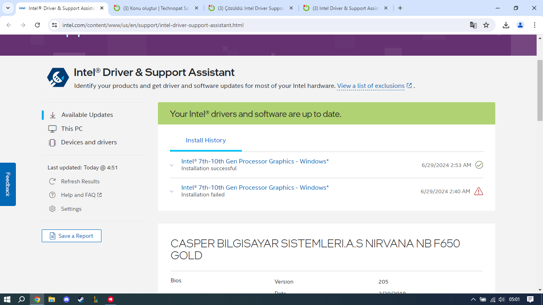
Task: Click the Bios label
Action: click(x=176, y=281)
